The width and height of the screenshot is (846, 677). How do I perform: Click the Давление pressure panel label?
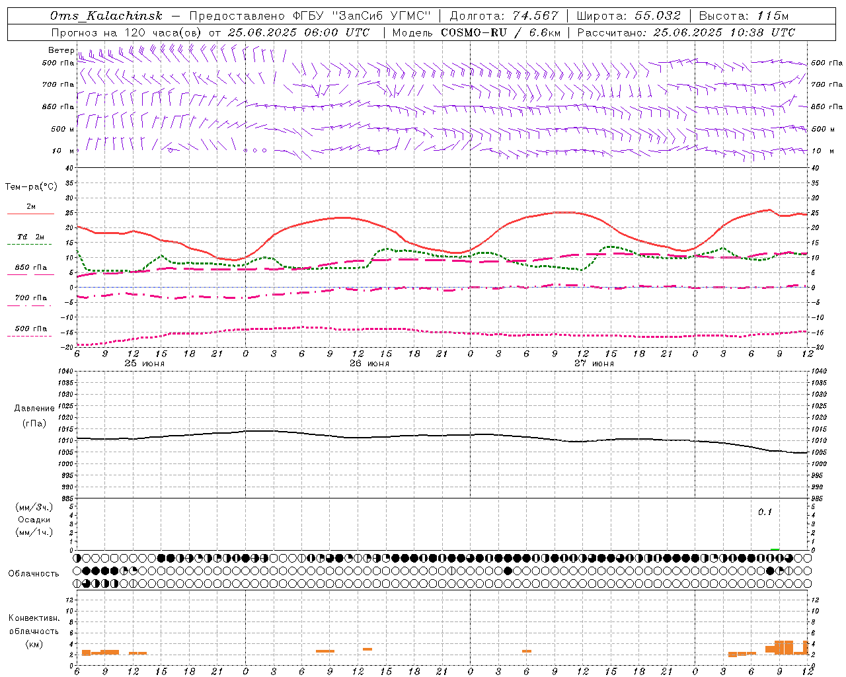[34, 409]
